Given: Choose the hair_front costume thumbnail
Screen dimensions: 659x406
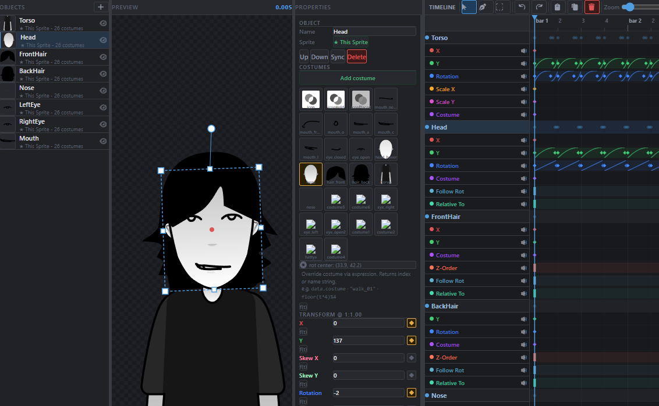Looking at the screenshot, I should (x=335, y=174).
